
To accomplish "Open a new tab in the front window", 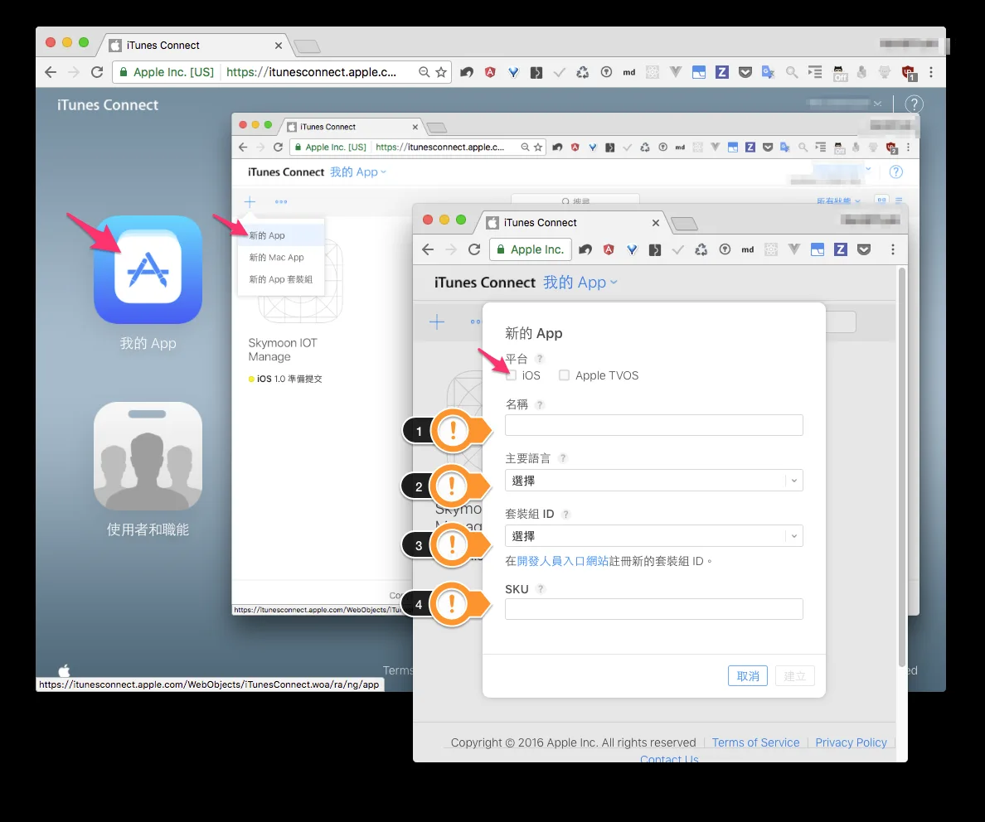I will (x=684, y=224).
